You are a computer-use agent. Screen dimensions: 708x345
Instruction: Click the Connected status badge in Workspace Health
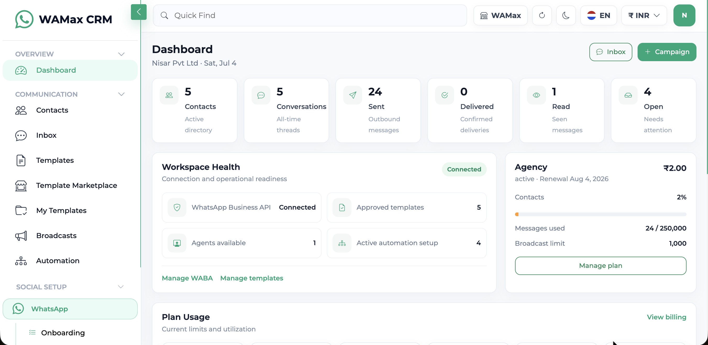464,169
